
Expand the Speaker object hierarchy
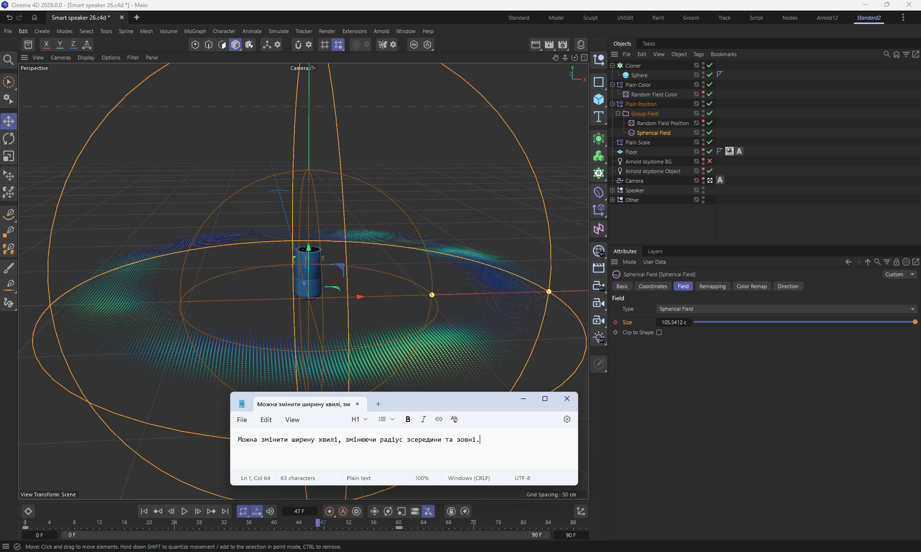pyautogui.click(x=612, y=190)
